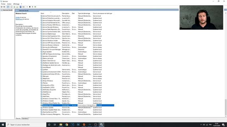Pause the service with the pause icon
The image size is (227, 127).
tap(32, 7)
